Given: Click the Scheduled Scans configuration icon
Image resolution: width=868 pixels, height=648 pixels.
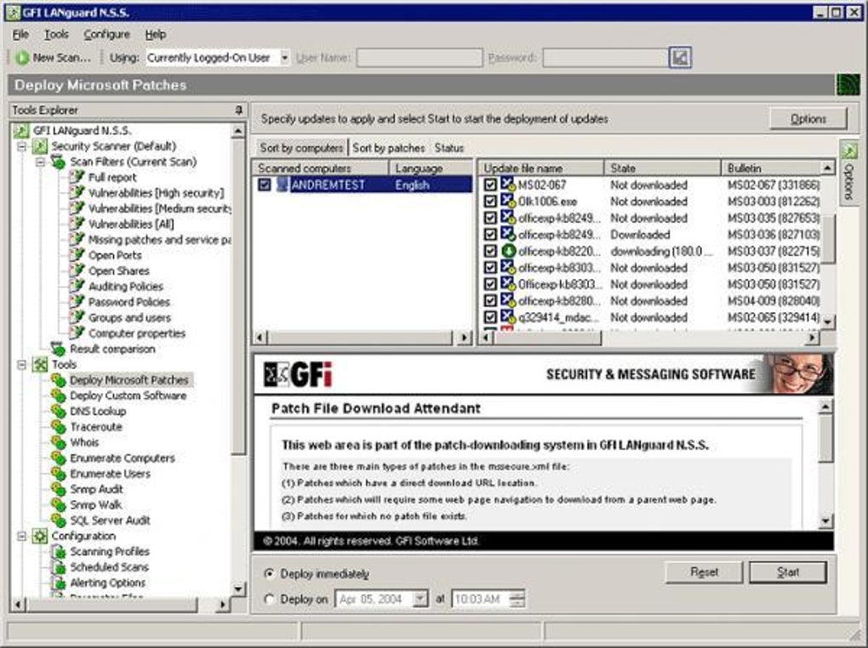Looking at the screenshot, I should [58, 566].
